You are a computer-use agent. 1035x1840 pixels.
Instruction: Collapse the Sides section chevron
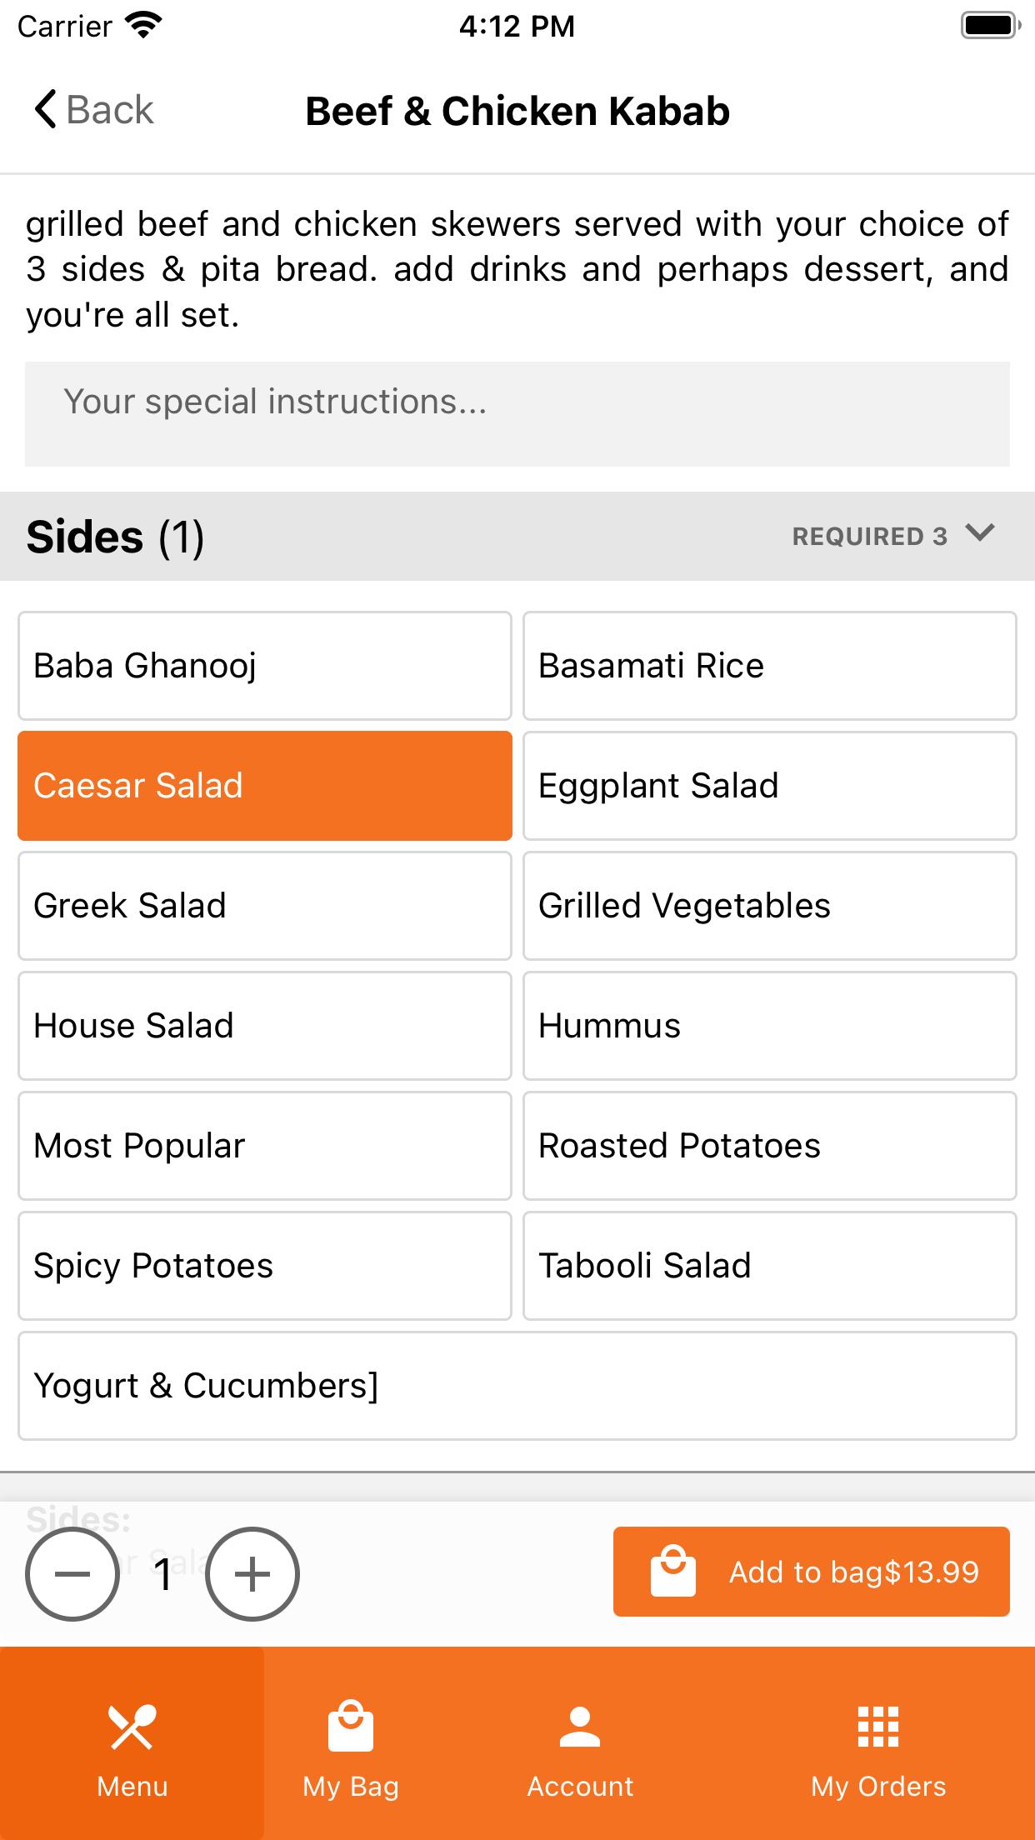[980, 532]
